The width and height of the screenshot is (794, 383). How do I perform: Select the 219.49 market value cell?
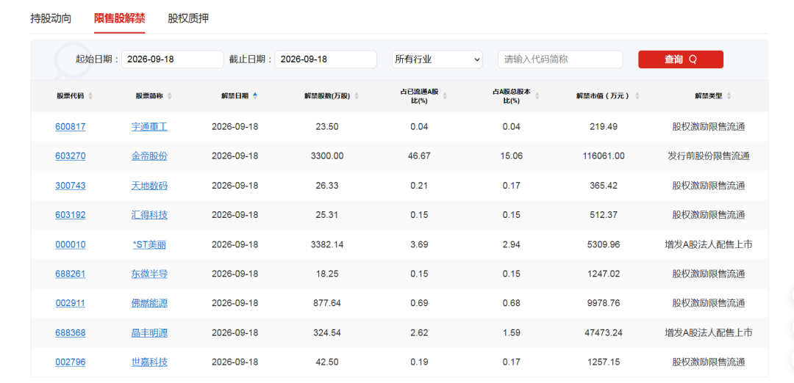[x=604, y=127]
